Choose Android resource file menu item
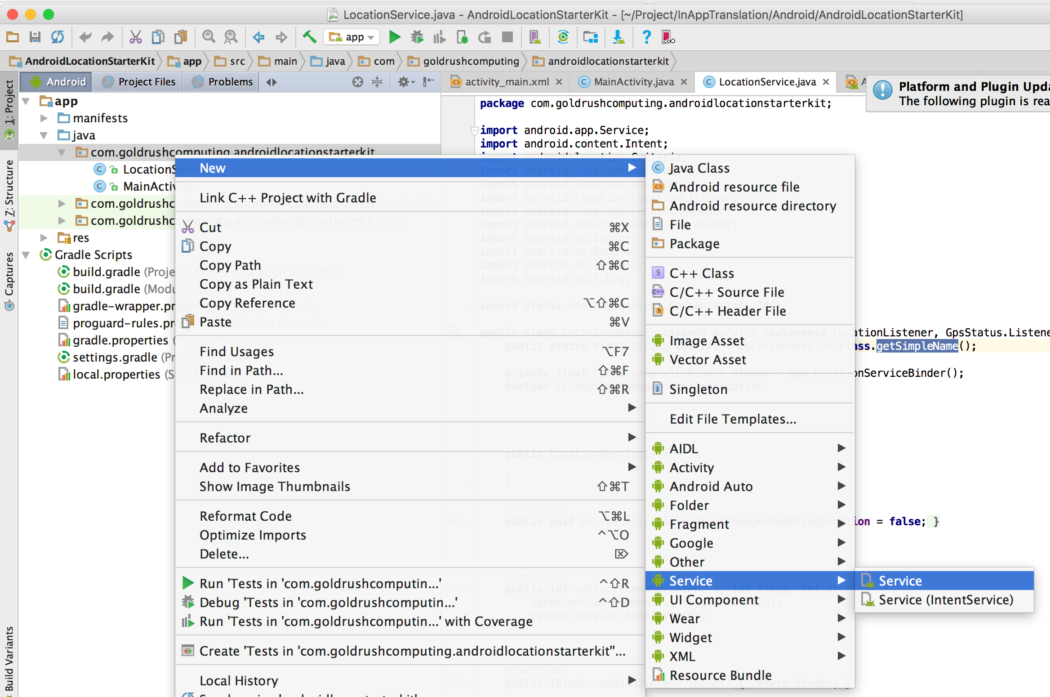Viewport: 1050px width, 697px height. pyautogui.click(x=750, y=187)
